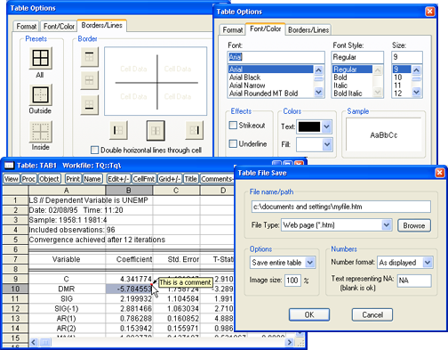Close the Table File Save dialog
448x350 pixels.
tap(440, 173)
